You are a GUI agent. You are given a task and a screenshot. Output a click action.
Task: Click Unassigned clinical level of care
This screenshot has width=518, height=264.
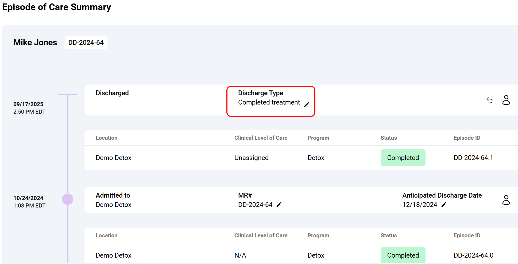point(251,158)
